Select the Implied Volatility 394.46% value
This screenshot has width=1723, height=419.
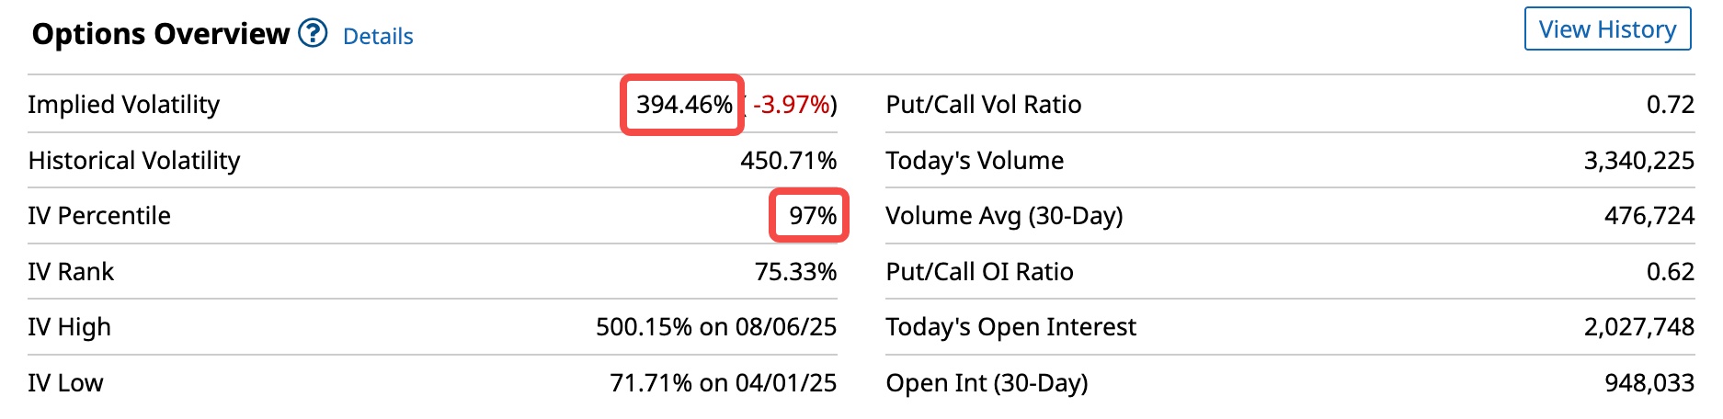684,105
